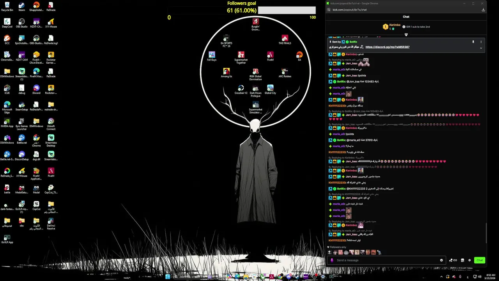
Task: Open the Recycle Bin desktop icon
Action: (7, 6)
